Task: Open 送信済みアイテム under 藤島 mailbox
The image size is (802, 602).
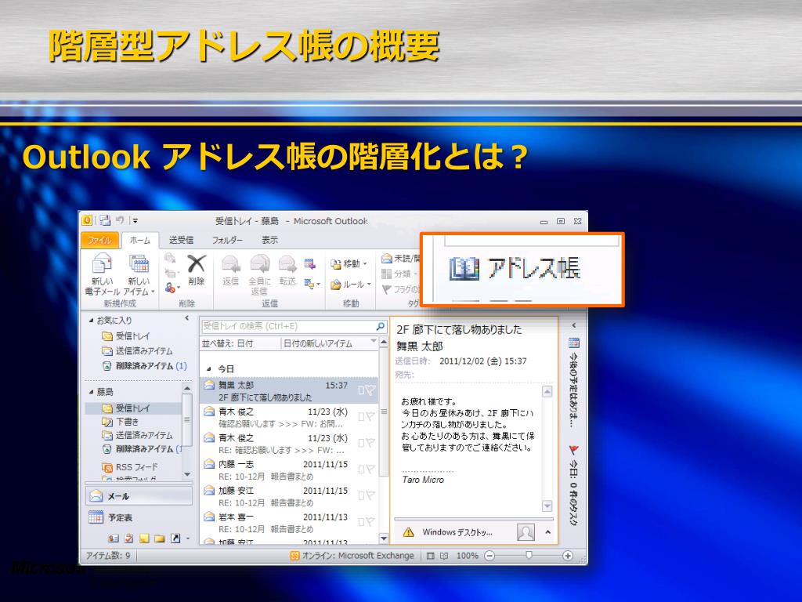Action: click(x=137, y=435)
